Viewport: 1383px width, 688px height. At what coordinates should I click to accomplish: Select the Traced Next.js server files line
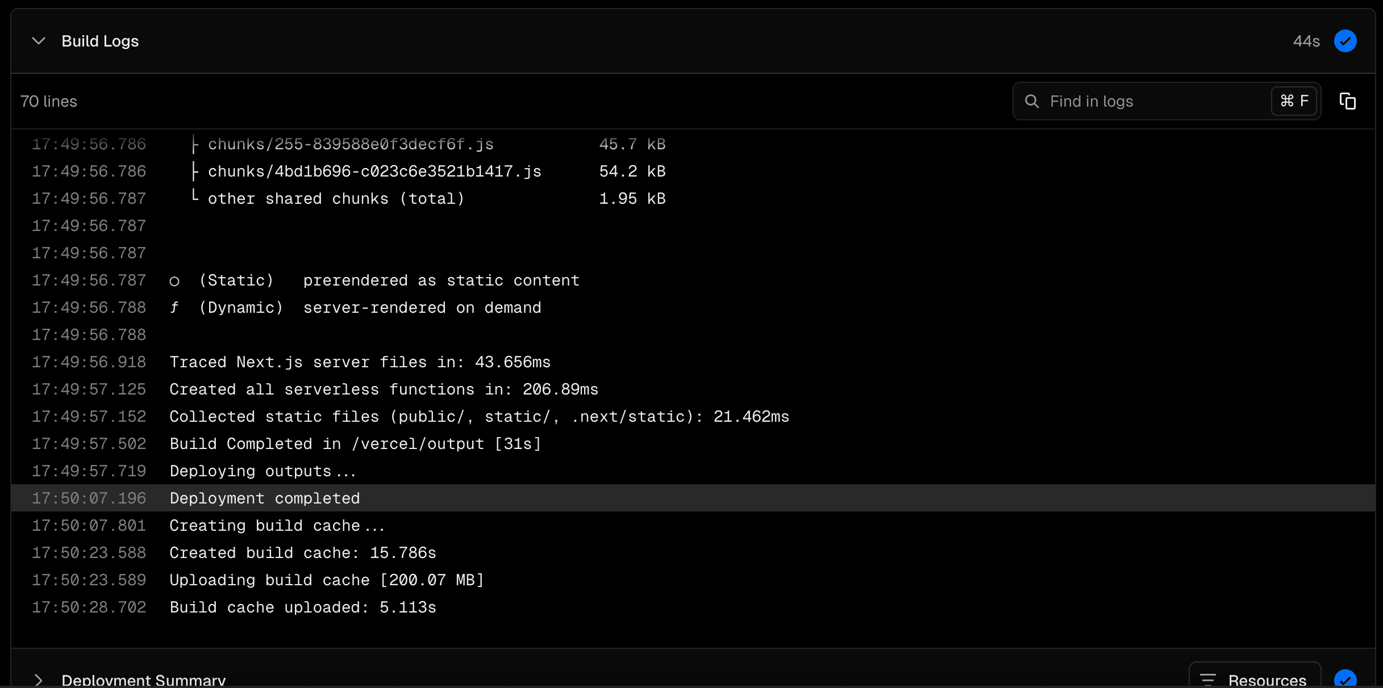(x=360, y=362)
